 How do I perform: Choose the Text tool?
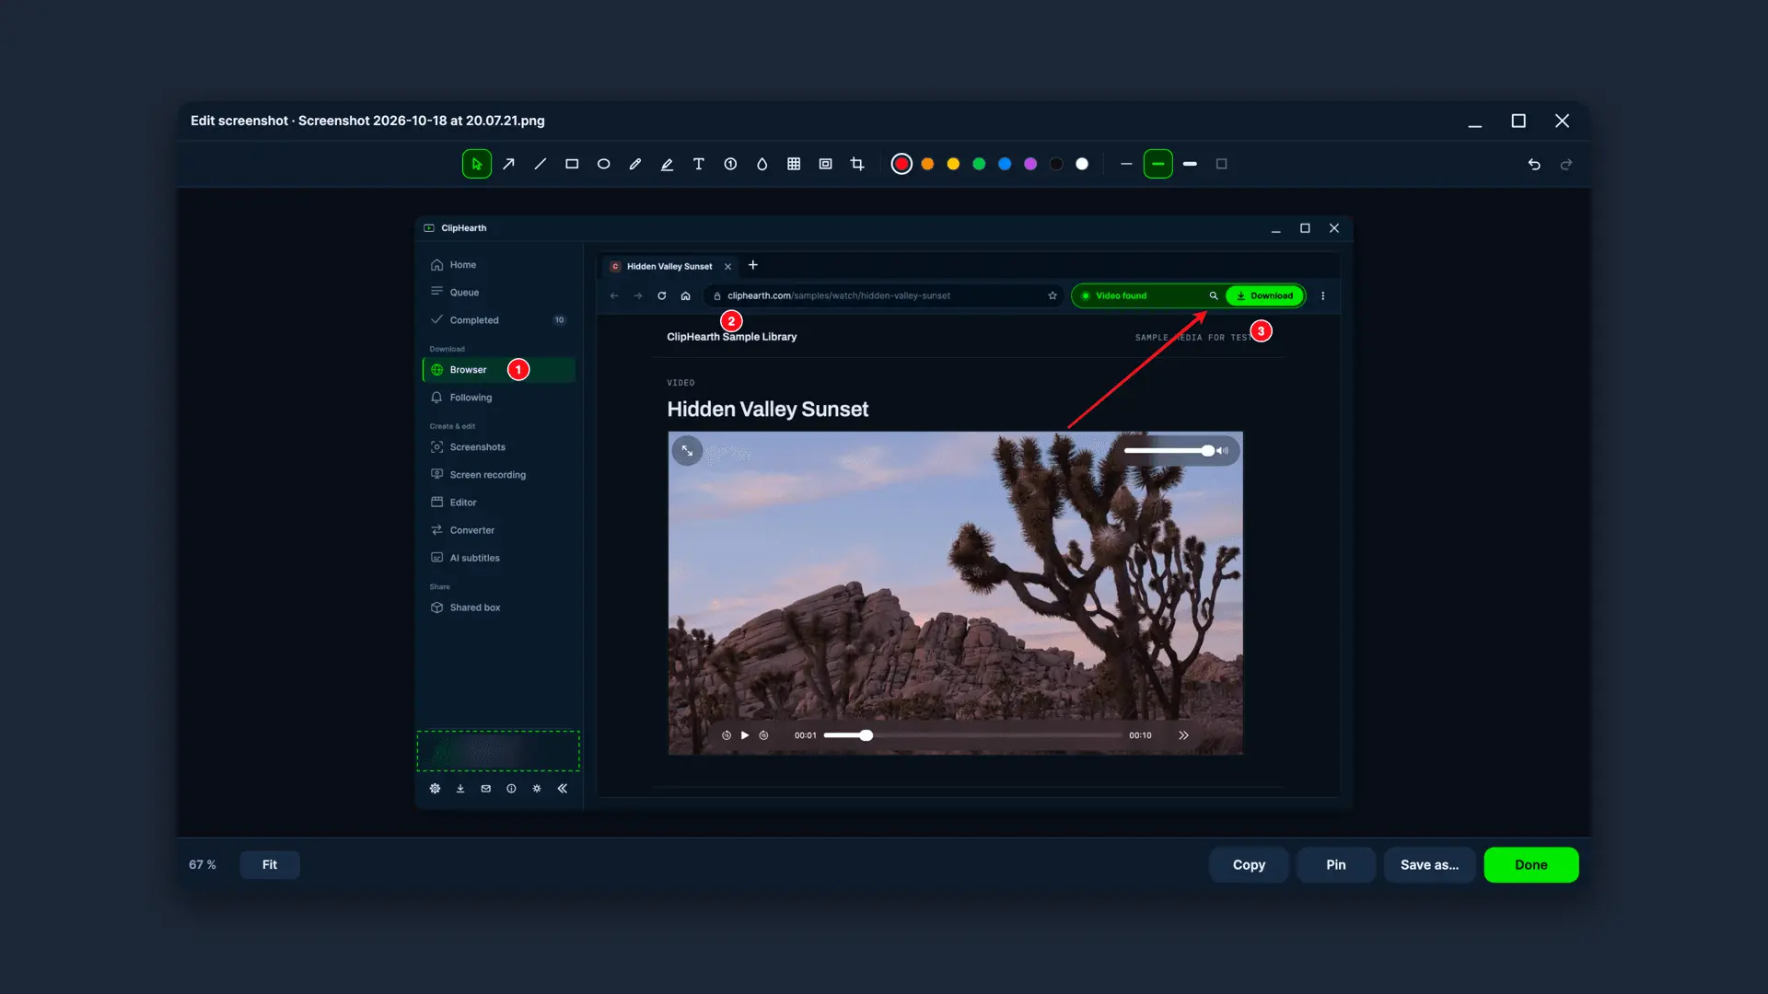[699, 164]
